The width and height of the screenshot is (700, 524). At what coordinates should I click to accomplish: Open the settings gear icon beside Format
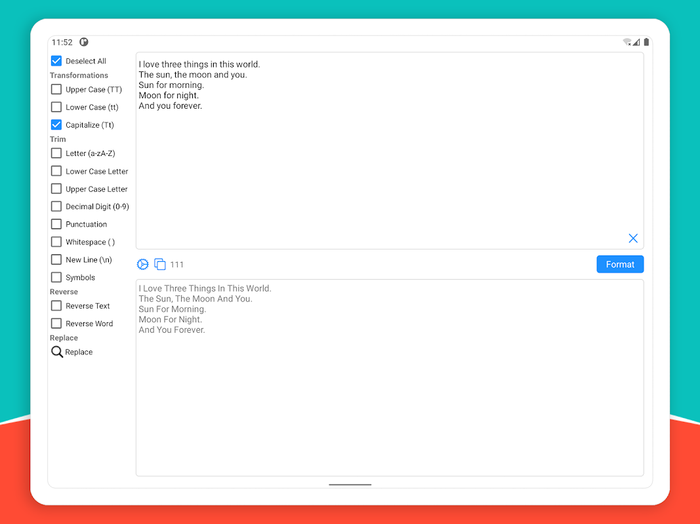coord(142,264)
